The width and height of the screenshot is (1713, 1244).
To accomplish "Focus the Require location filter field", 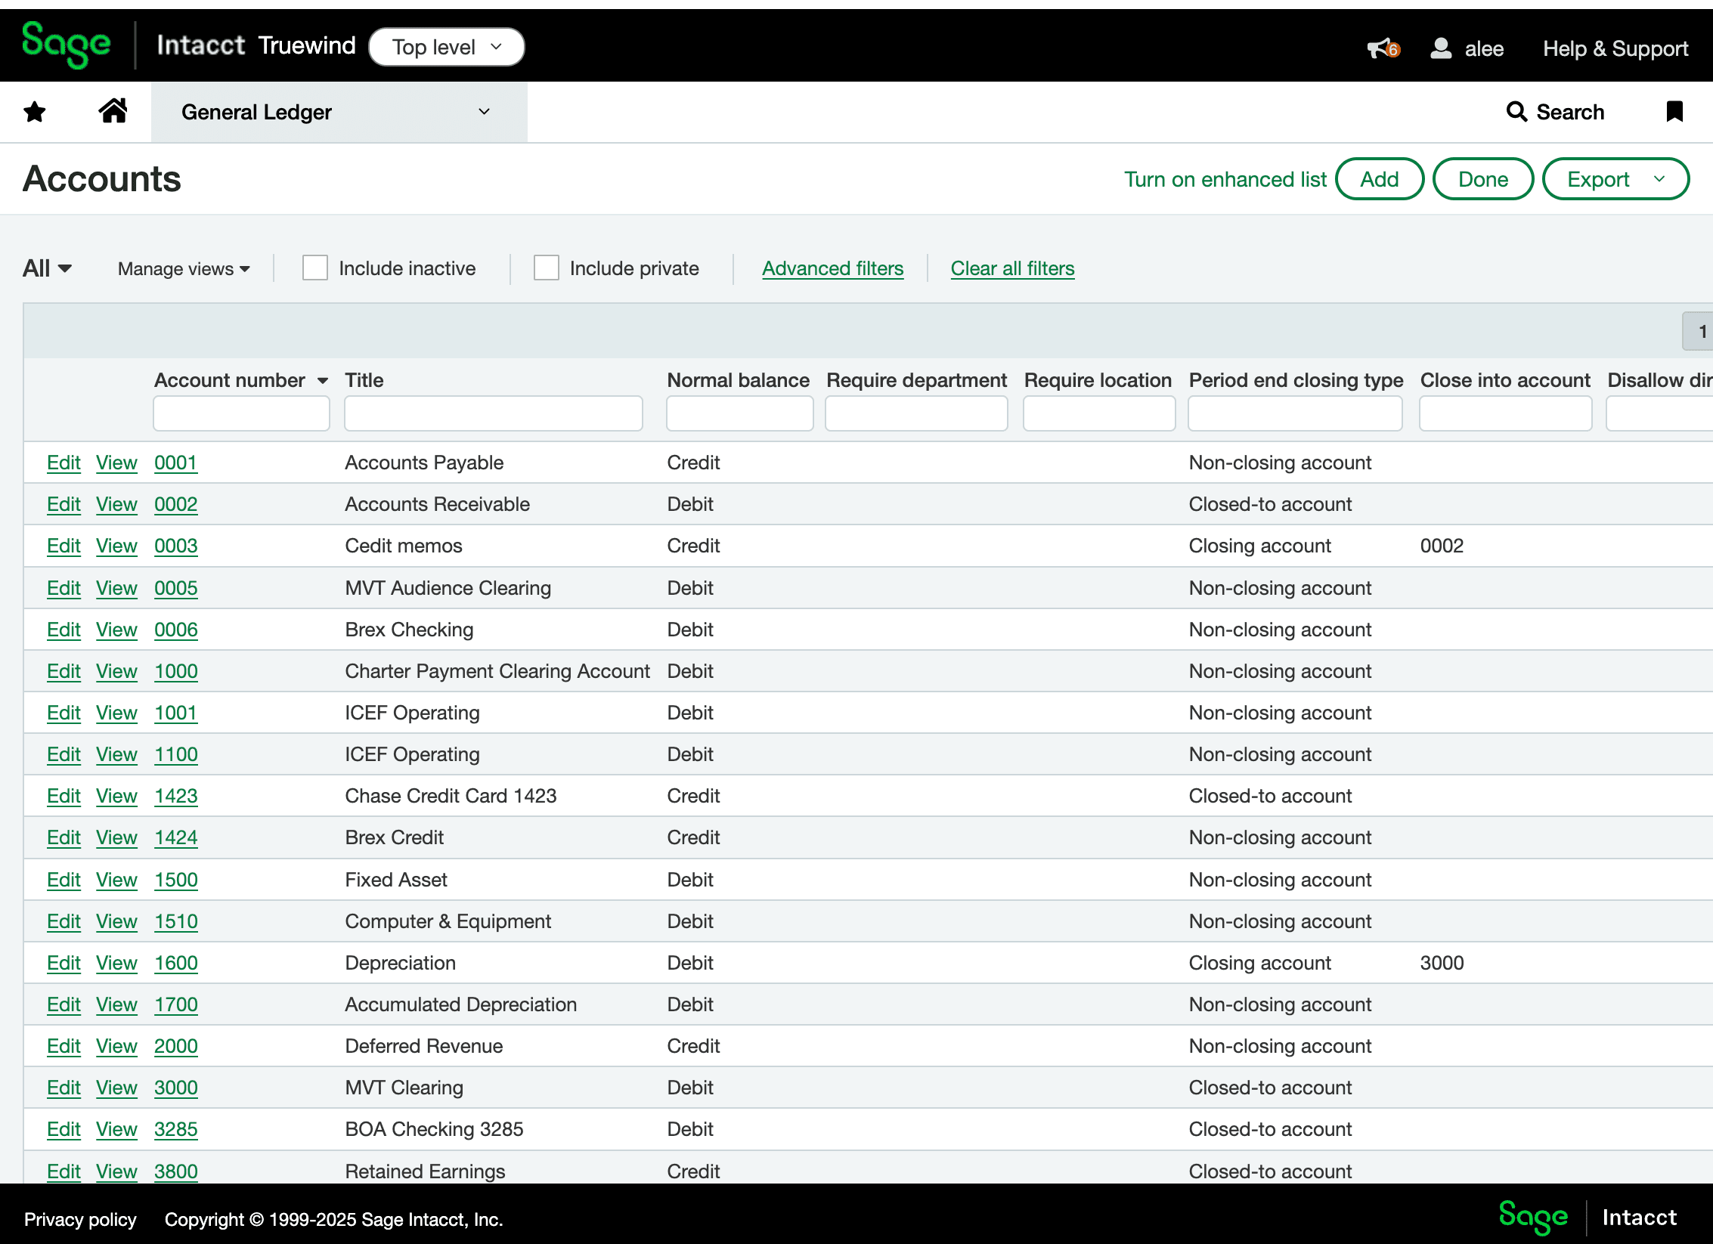I will coord(1099,413).
